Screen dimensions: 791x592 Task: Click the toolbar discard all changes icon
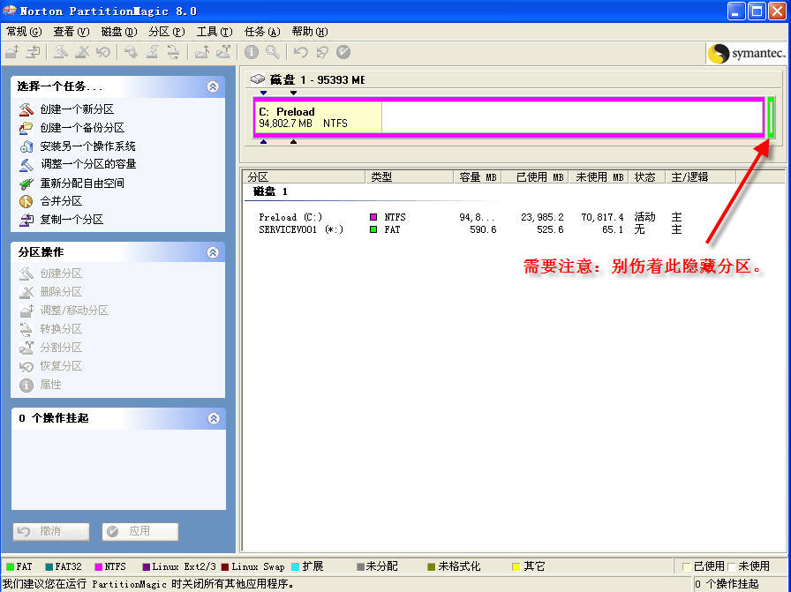pyautogui.click(x=322, y=52)
